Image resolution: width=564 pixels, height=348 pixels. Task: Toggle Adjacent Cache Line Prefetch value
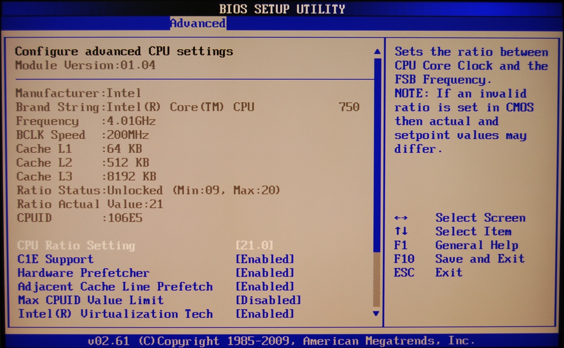(x=265, y=286)
